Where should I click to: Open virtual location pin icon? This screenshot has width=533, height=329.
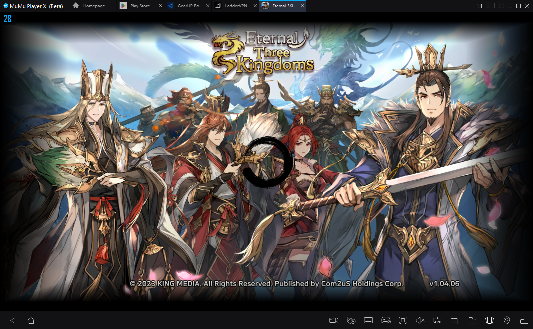(507, 320)
